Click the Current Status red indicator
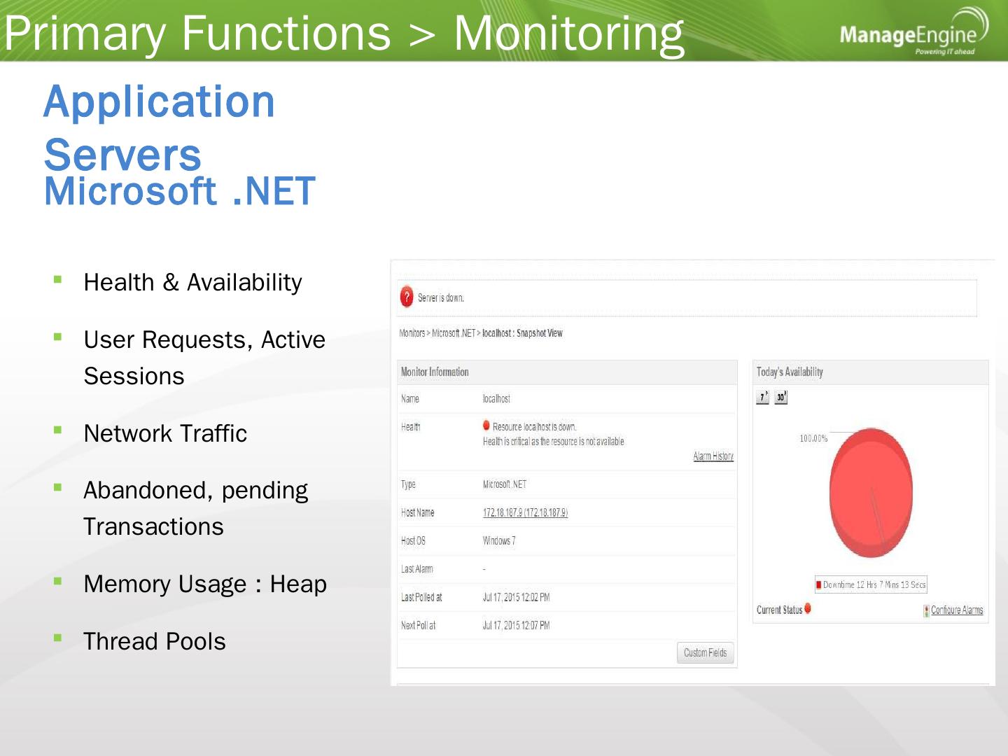The height and width of the screenshot is (756, 1008). coord(808,608)
